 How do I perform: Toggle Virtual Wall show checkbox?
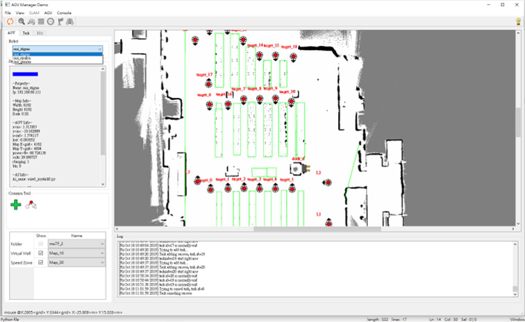41,253
